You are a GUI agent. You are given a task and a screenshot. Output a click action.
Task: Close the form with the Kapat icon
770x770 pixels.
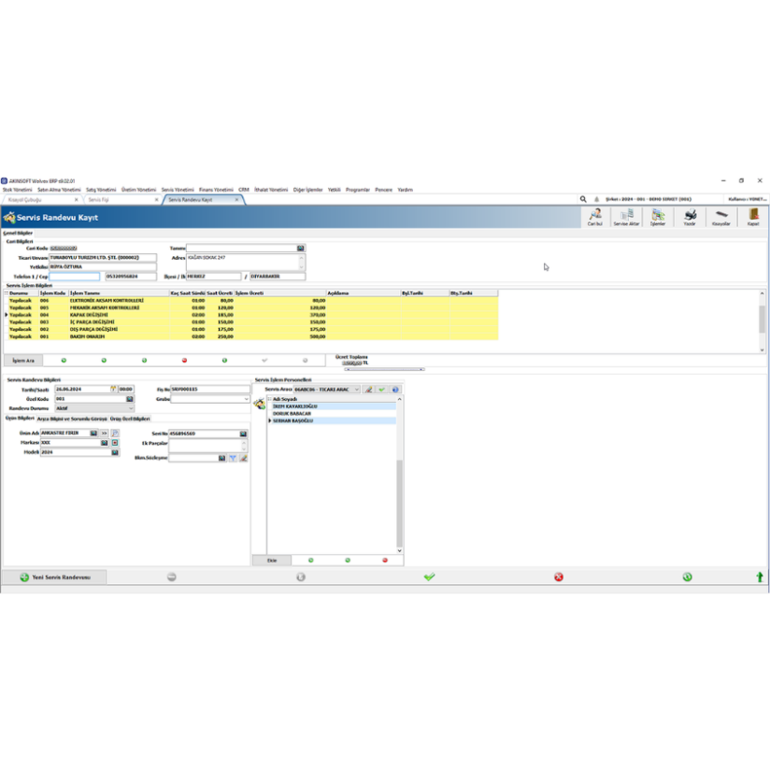pos(752,217)
